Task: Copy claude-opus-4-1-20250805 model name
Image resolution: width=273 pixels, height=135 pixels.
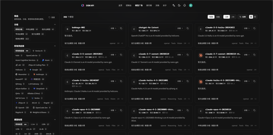Action: (121, 110)
